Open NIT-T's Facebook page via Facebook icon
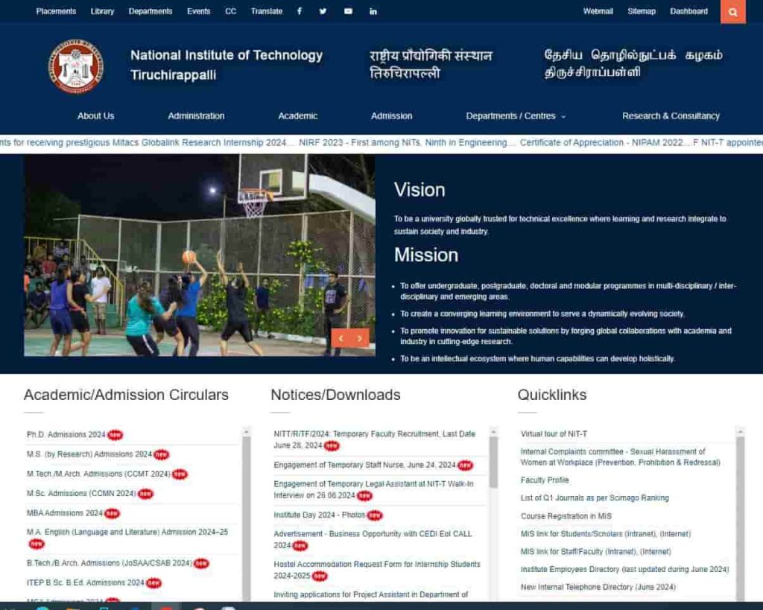This screenshot has width=763, height=610. tap(299, 11)
